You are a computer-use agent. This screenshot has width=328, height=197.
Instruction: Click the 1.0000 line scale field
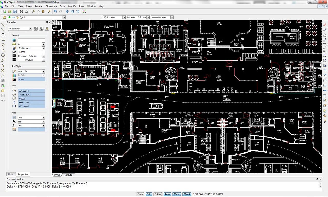(x=32, y=52)
